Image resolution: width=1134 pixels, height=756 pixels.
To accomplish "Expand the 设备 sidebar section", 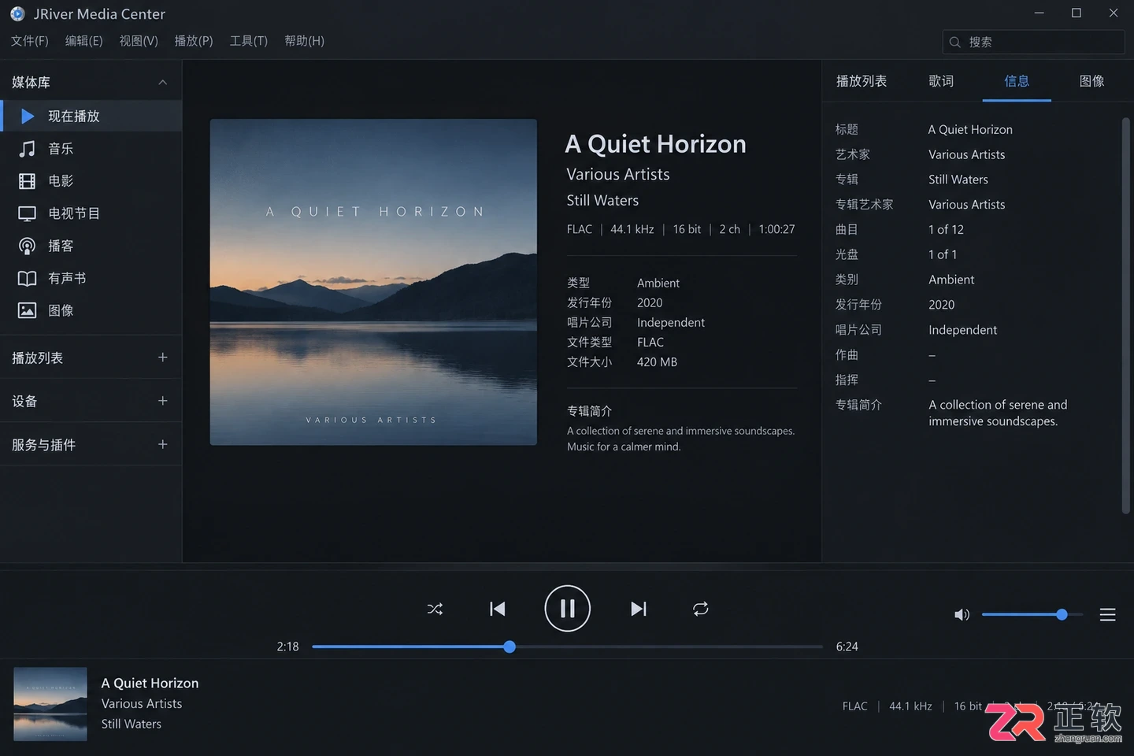I will coord(162,401).
